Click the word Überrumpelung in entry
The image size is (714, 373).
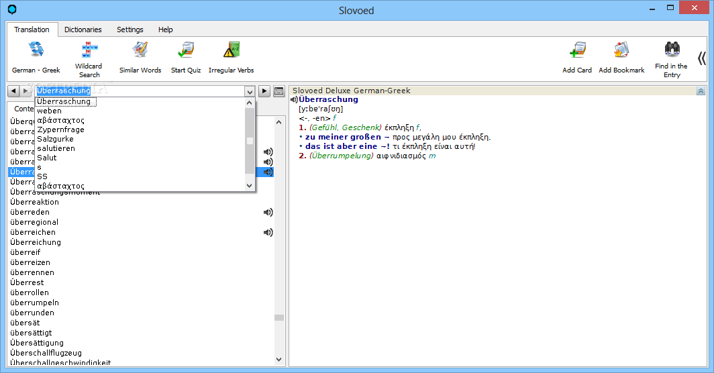[x=342, y=156]
